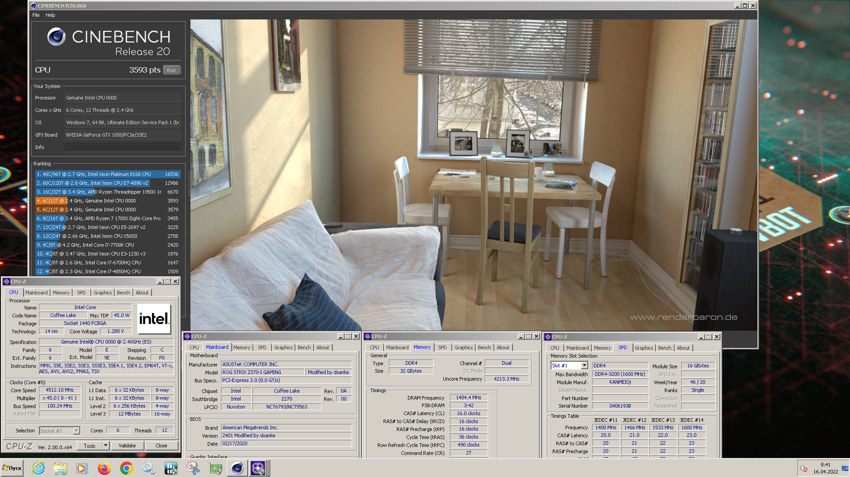
Task: Select ranking entry with score 3593
Action: tap(108, 201)
